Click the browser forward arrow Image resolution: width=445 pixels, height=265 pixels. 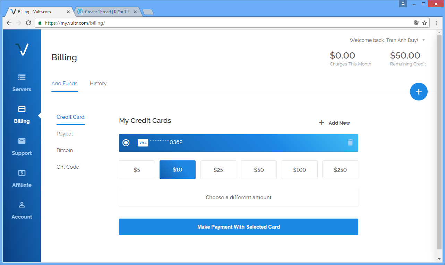point(19,23)
